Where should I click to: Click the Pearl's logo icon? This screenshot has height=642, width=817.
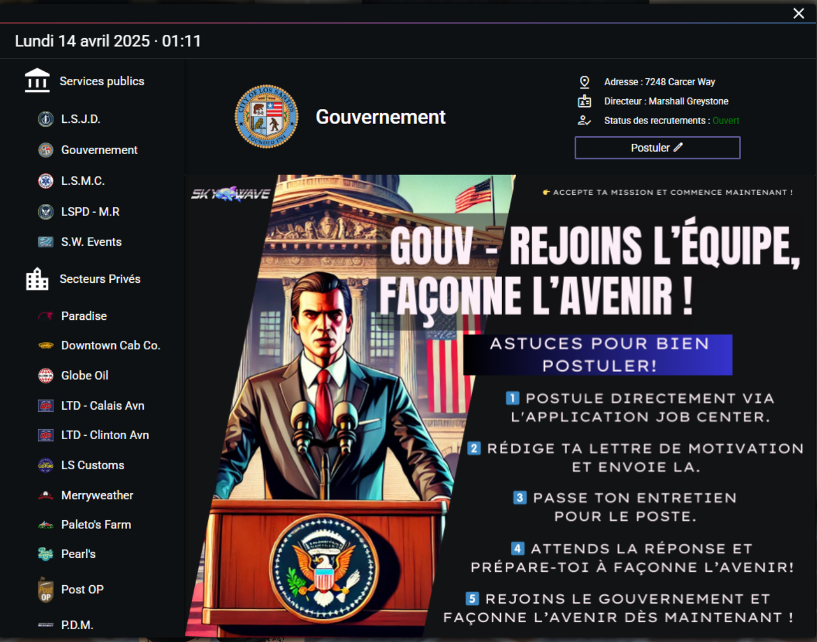pyautogui.click(x=46, y=554)
